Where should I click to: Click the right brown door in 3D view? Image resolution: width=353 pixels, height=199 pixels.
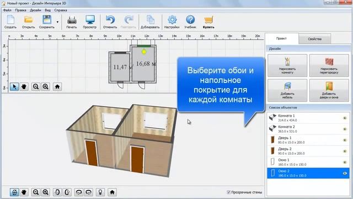point(137,160)
